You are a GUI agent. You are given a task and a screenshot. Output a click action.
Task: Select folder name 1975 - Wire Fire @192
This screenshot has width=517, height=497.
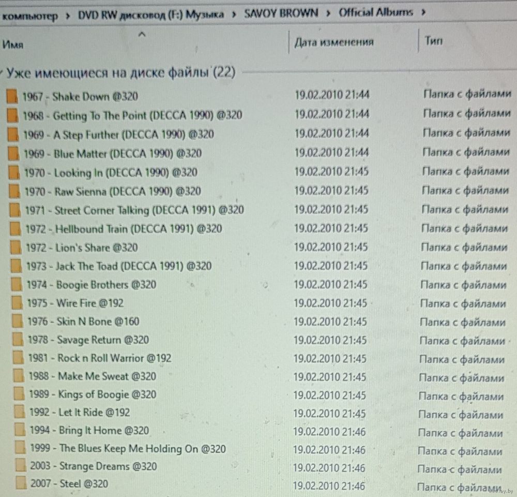pos(75,303)
